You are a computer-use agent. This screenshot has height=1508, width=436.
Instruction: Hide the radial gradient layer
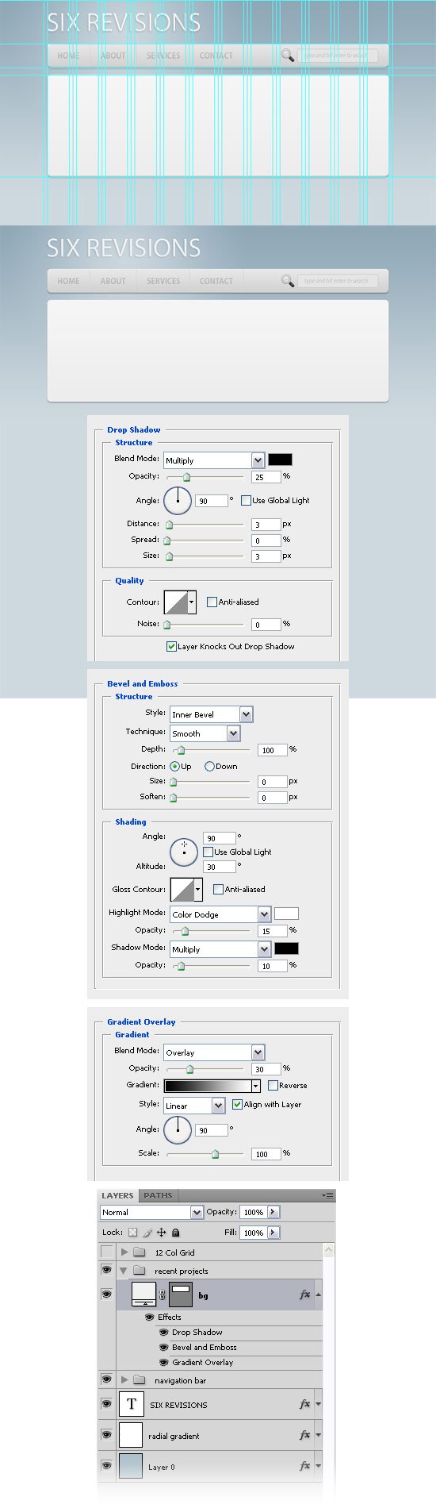click(x=107, y=1435)
